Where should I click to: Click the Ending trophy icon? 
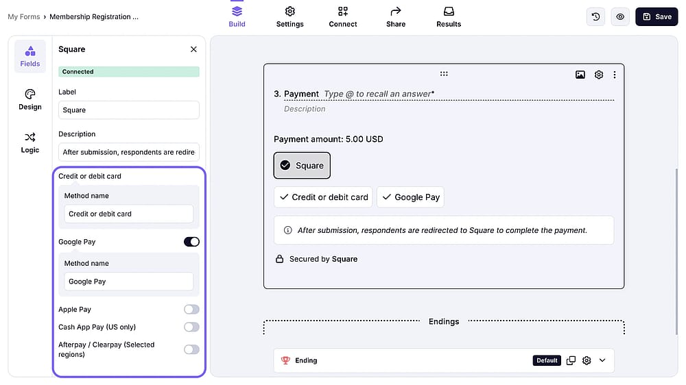pyautogui.click(x=285, y=360)
